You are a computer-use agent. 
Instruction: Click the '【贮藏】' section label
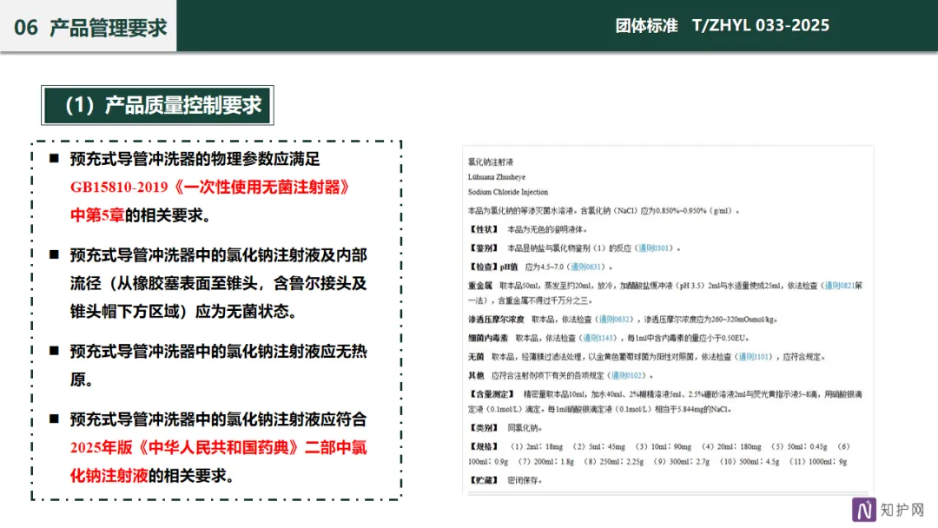[x=484, y=481]
